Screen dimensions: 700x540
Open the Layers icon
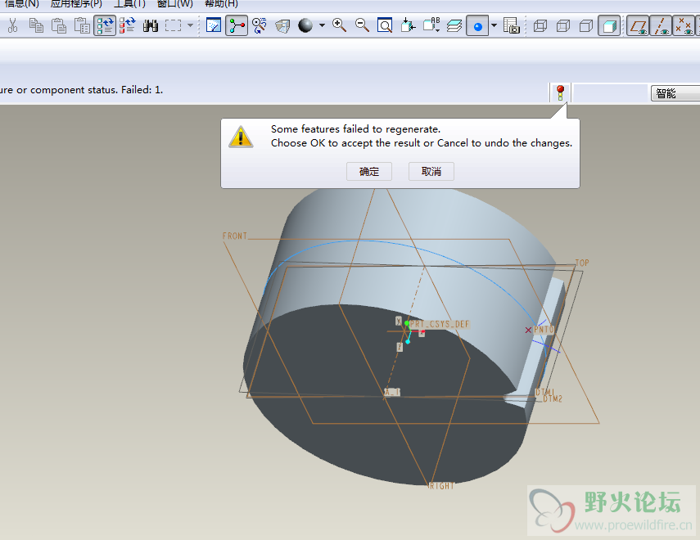[454, 25]
